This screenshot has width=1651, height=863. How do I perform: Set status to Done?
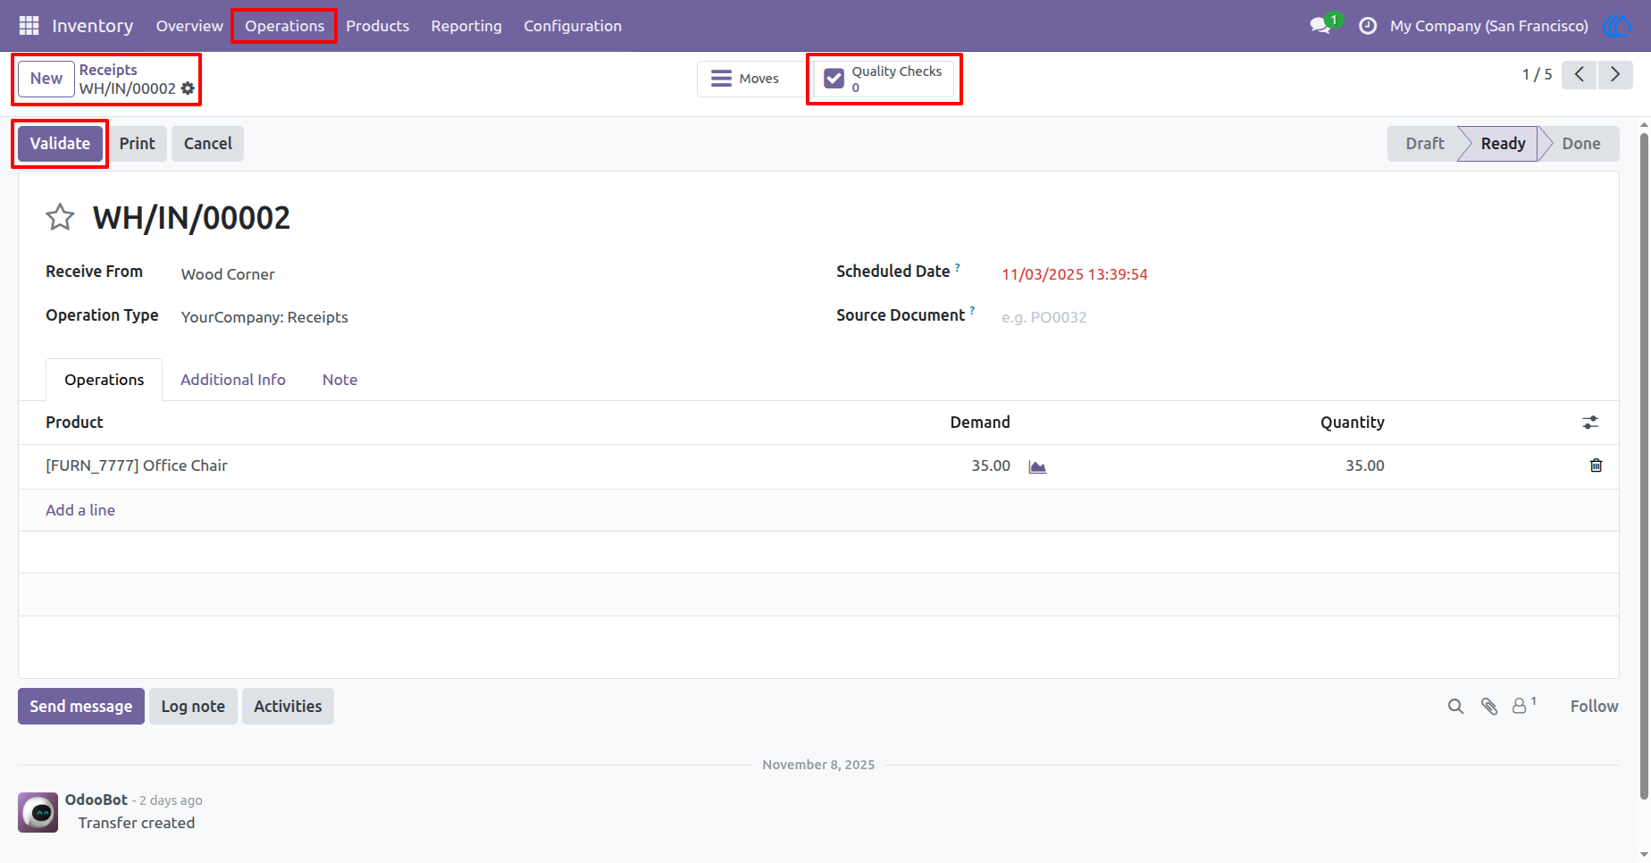coord(1580,144)
